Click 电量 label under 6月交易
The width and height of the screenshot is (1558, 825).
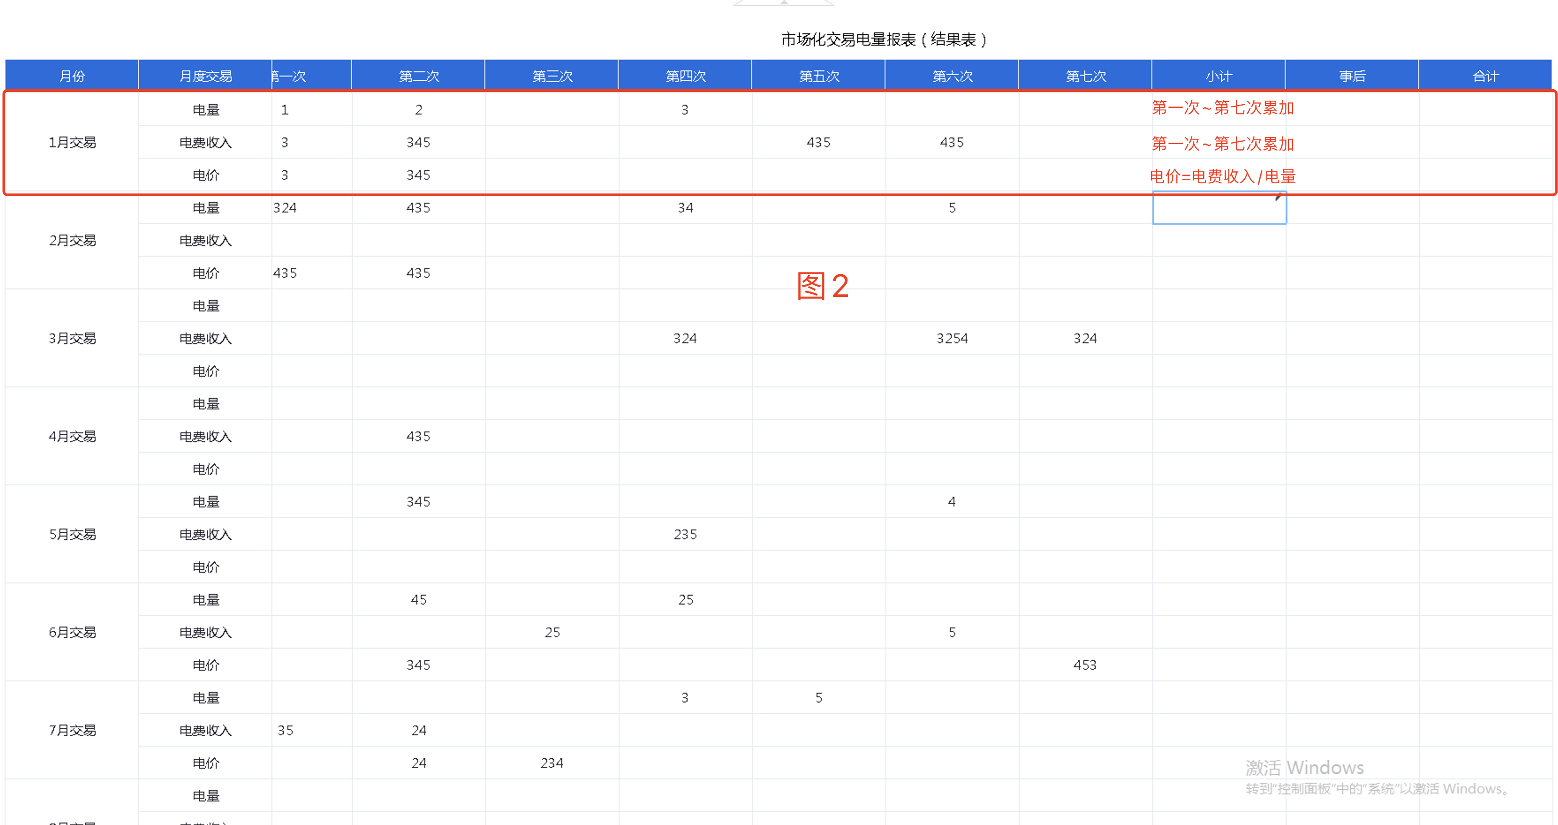[205, 600]
